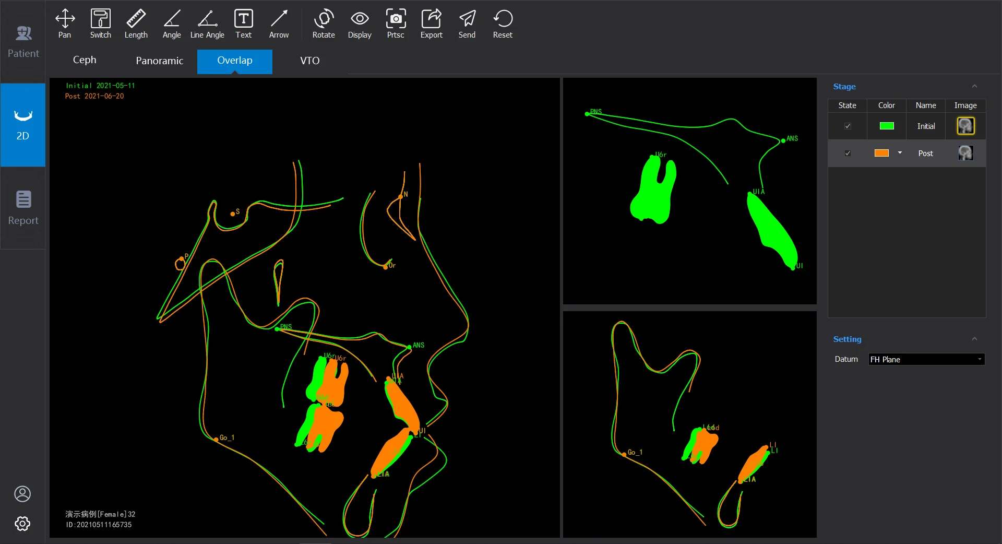The width and height of the screenshot is (1002, 544).
Task: Open the Report section
Action: click(23, 208)
